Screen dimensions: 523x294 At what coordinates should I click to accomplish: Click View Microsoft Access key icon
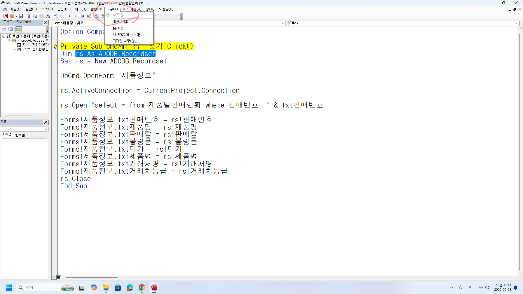point(5,16)
